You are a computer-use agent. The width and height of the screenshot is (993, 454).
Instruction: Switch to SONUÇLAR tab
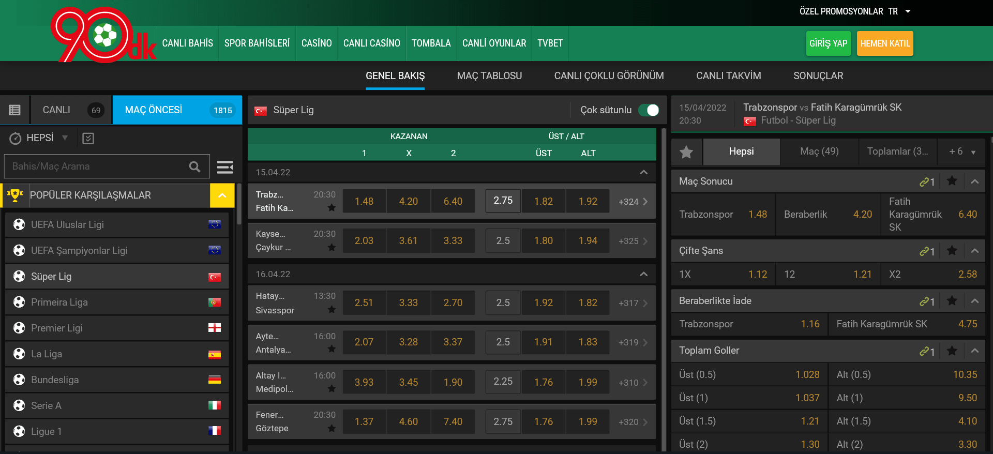tap(818, 76)
